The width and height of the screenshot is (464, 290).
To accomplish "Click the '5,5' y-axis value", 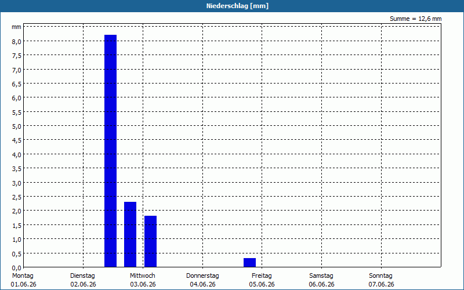I will pyautogui.click(x=17, y=113).
